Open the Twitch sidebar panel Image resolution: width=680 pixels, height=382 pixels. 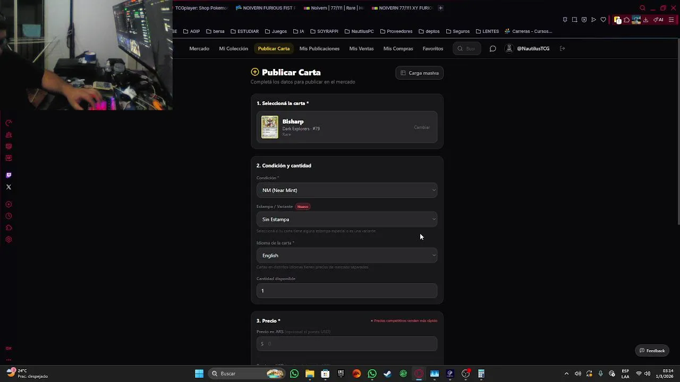point(8,175)
